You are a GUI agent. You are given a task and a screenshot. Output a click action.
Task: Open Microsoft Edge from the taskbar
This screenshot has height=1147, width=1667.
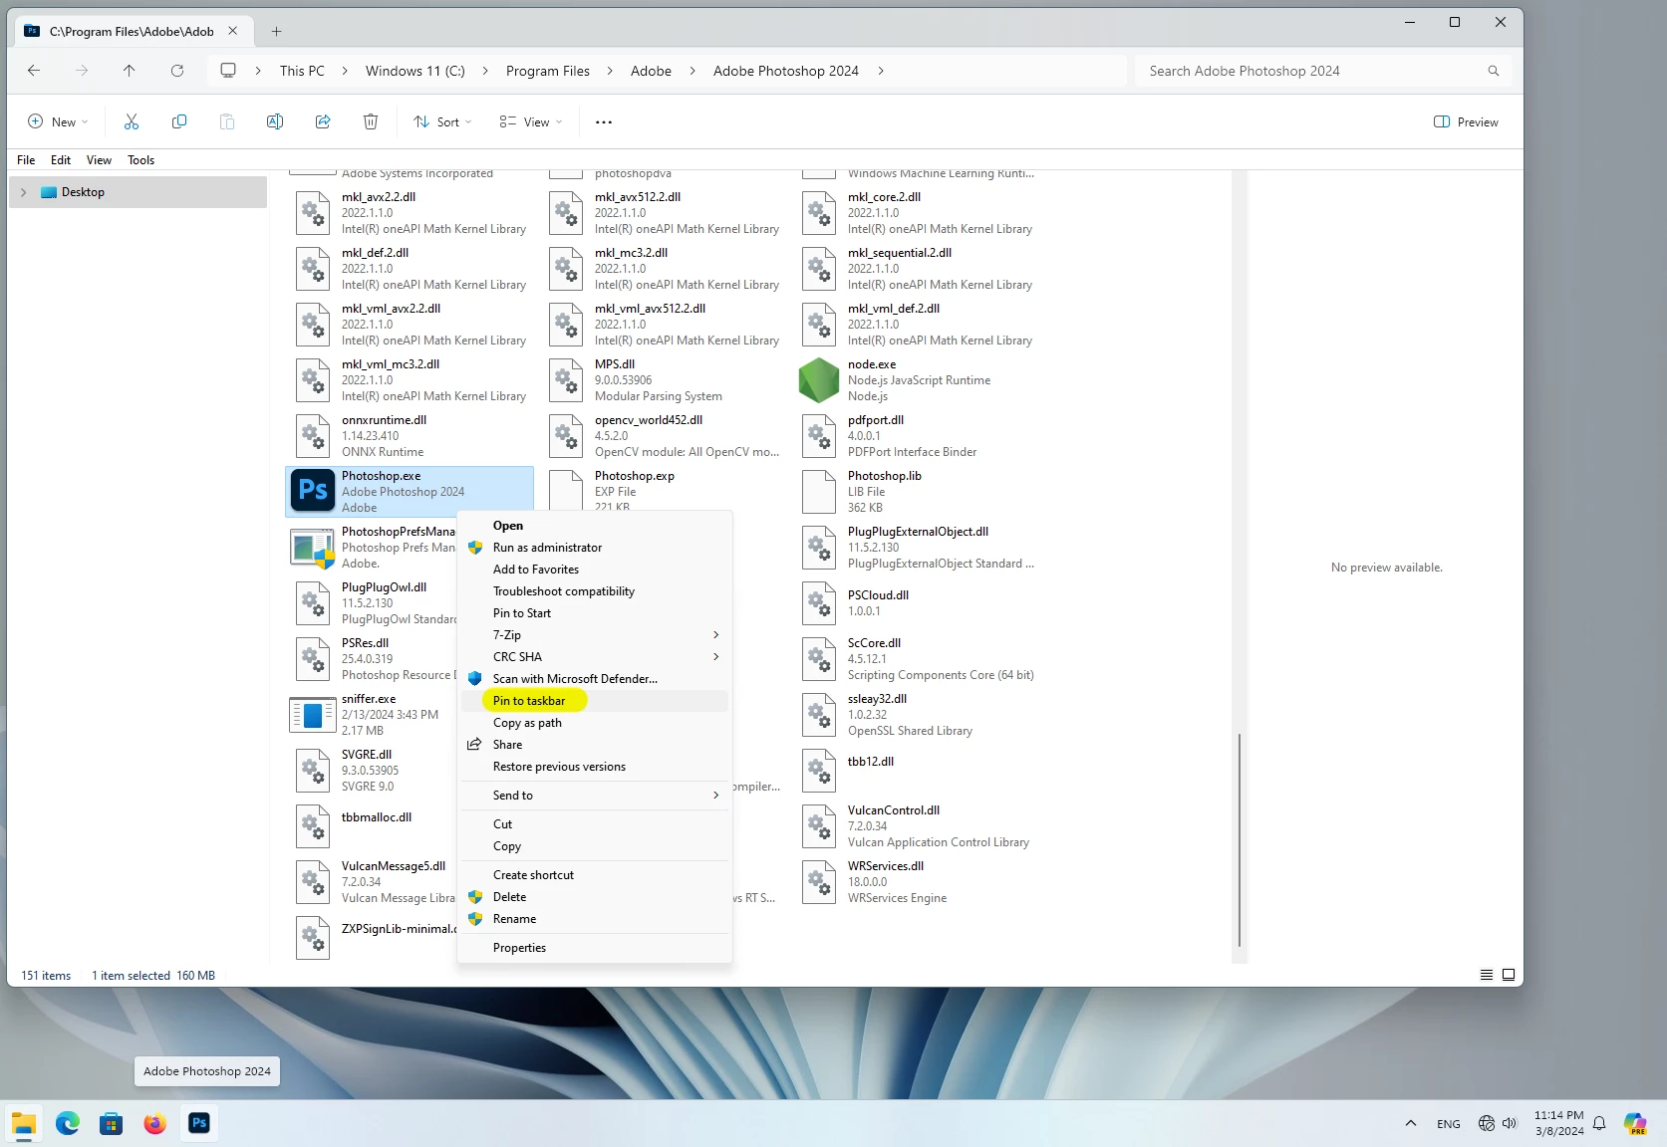(68, 1123)
